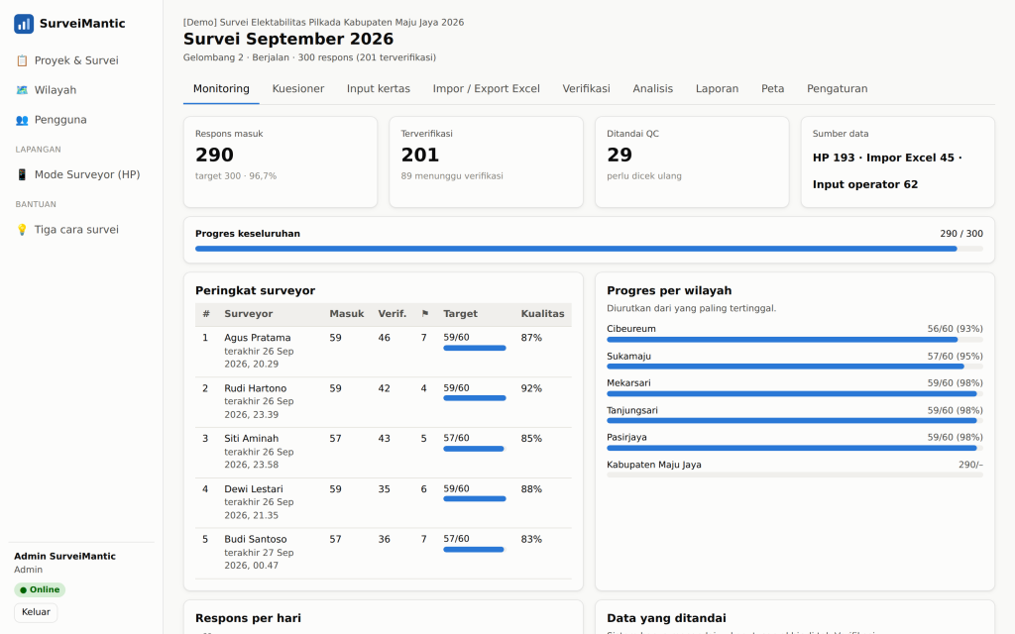The image size is (1015, 634).
Task: Click surveyor name Dewi Lestari
Action: (x=254, y=489)
